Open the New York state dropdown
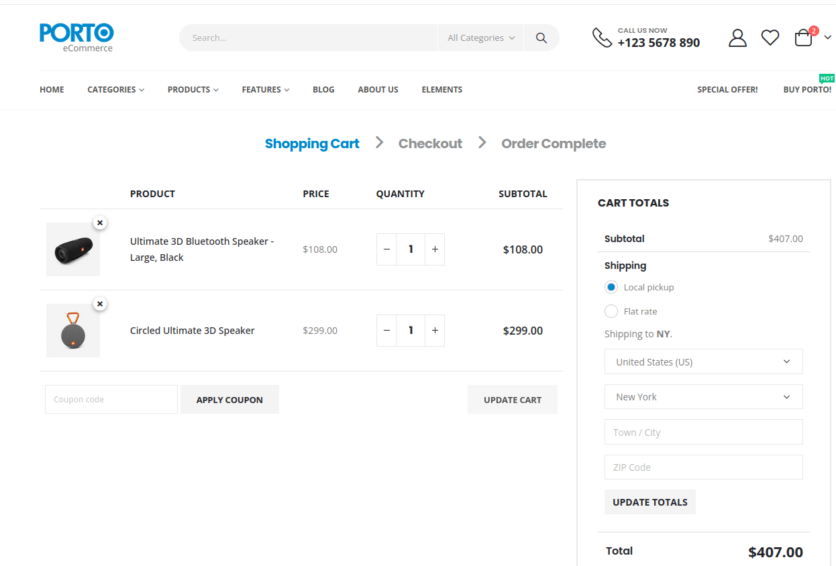Image resolution: width=836 pixels, height=566 pixels. (703, 396)
